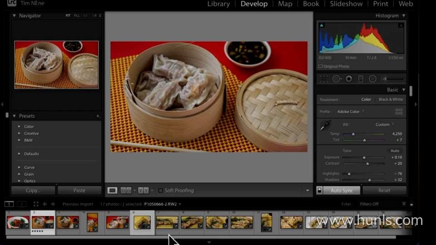Open the White Balance Custom dropdown
The width and height of the screenshot is (436, 245).
[x=384, y=124]
